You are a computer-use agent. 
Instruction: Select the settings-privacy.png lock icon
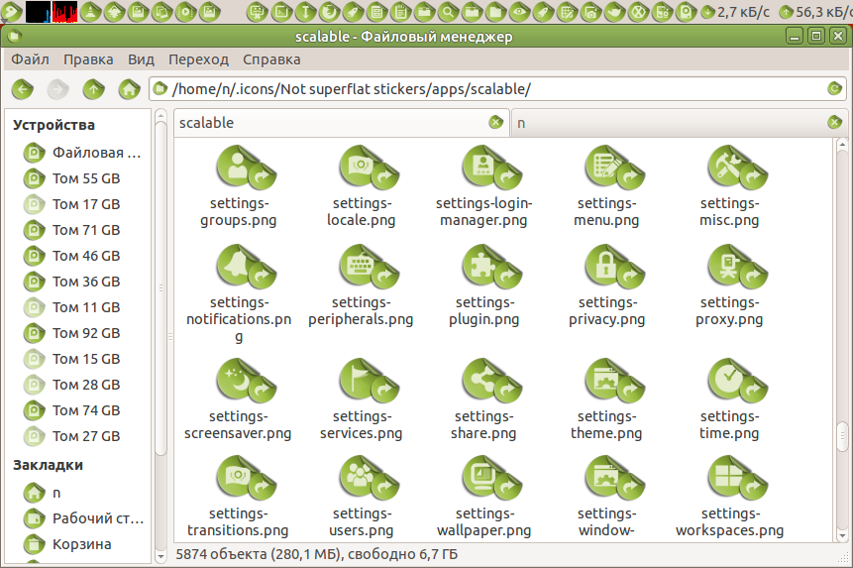613,266
